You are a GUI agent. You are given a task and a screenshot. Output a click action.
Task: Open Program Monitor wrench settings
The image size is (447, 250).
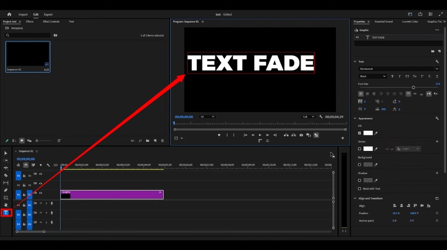click(321, 117)
